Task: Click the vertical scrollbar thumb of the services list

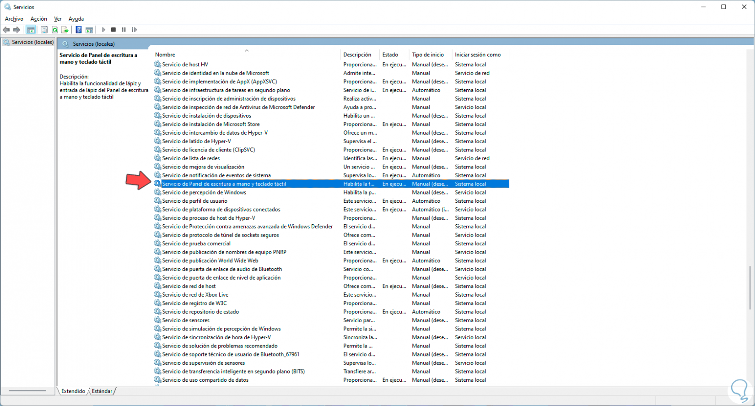Action: tap(750, 287)
